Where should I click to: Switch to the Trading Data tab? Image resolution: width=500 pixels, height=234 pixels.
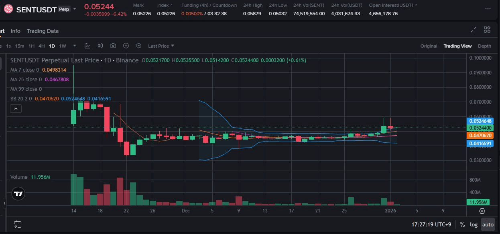(43, 31)
